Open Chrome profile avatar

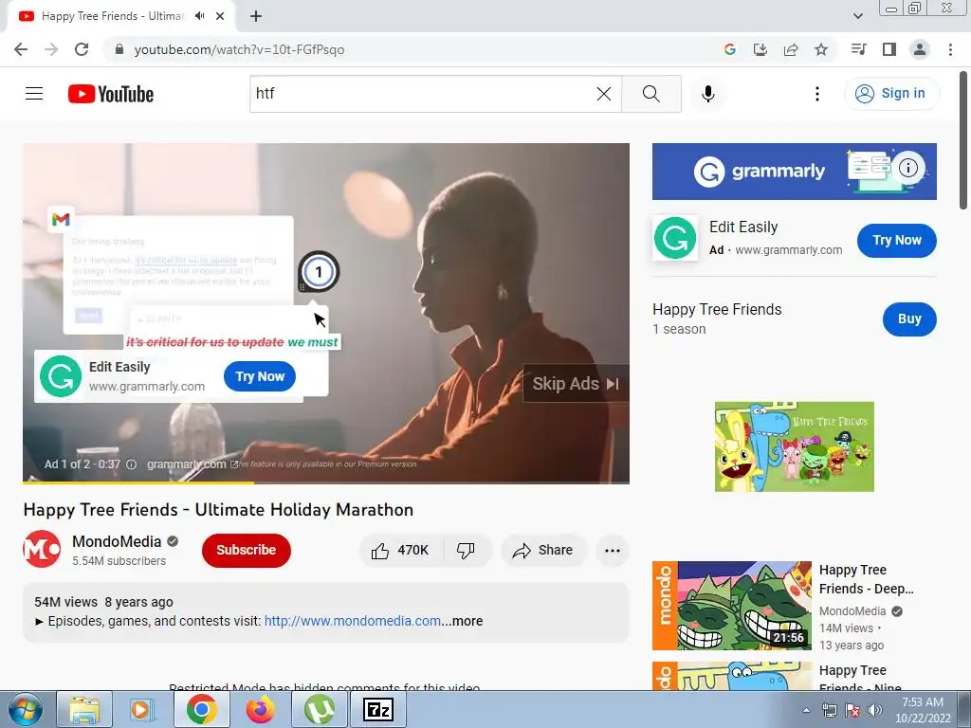click(920, 49)
